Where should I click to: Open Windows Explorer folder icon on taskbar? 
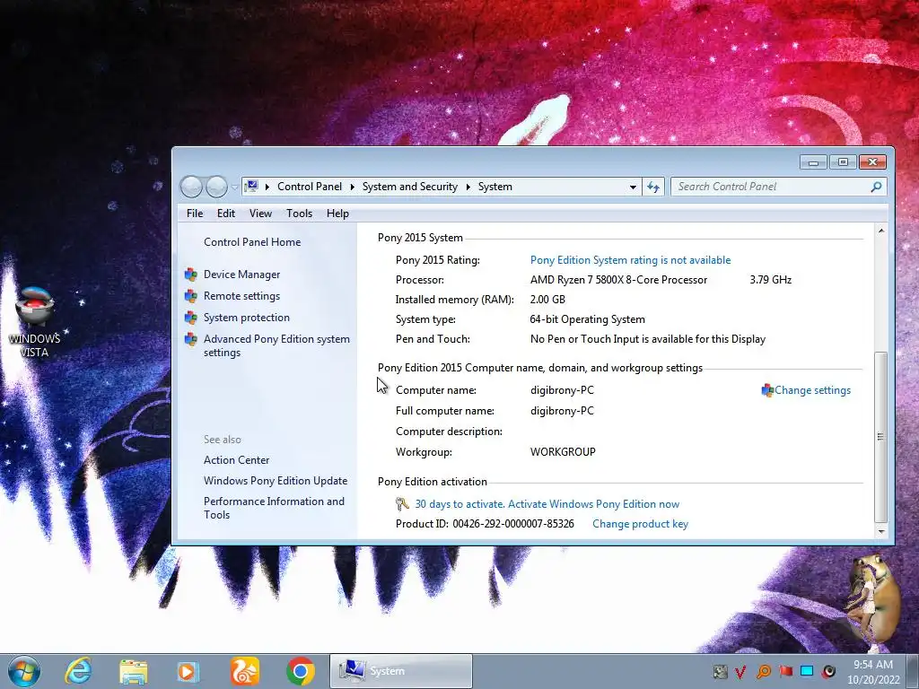click(133, 671)
